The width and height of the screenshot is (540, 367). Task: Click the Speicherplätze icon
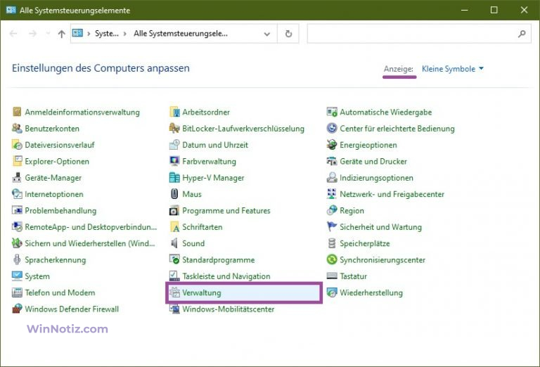pyautogui.click(x=333, y=243)
